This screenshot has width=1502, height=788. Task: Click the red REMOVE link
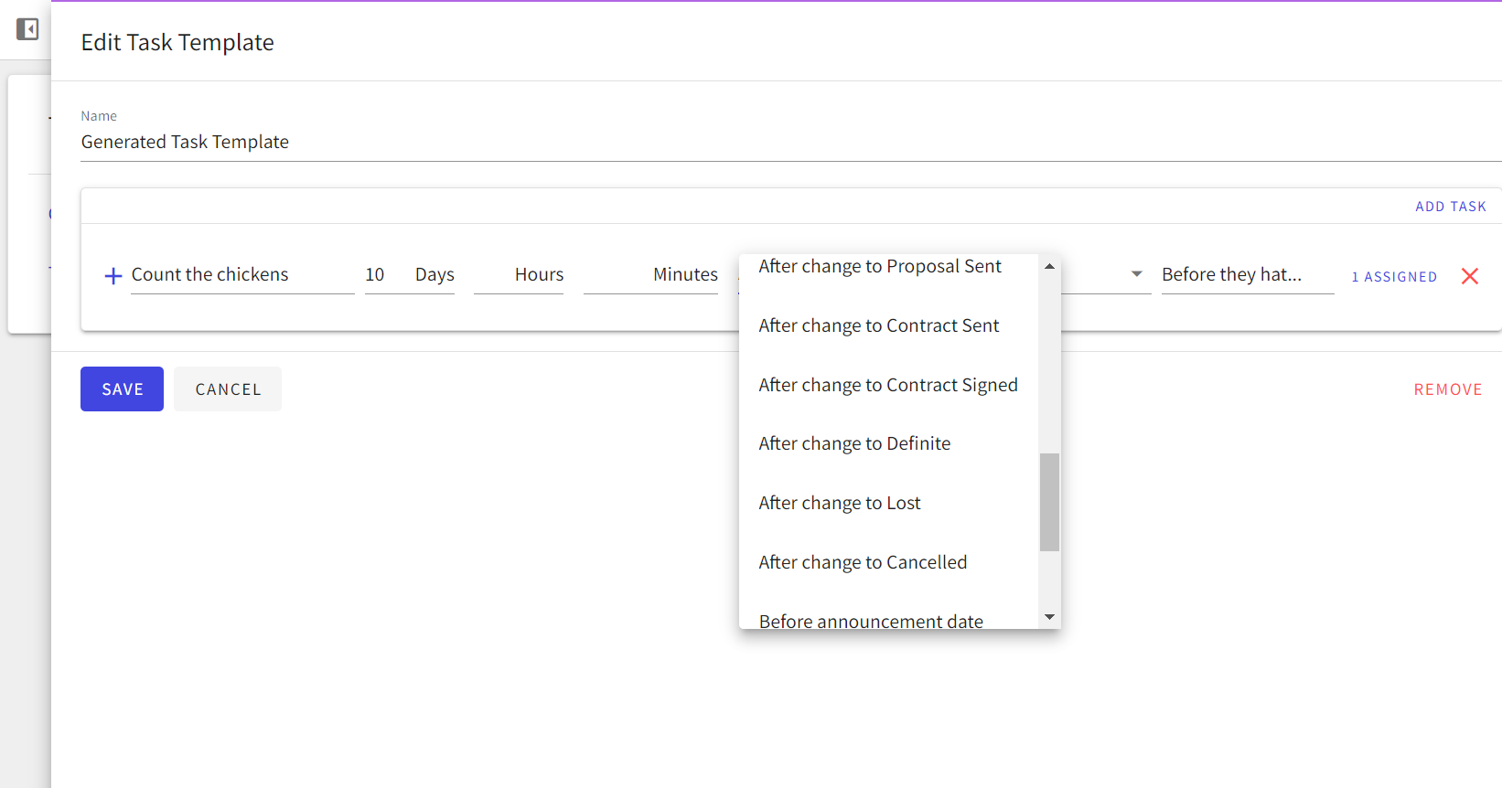[1447, 389]
